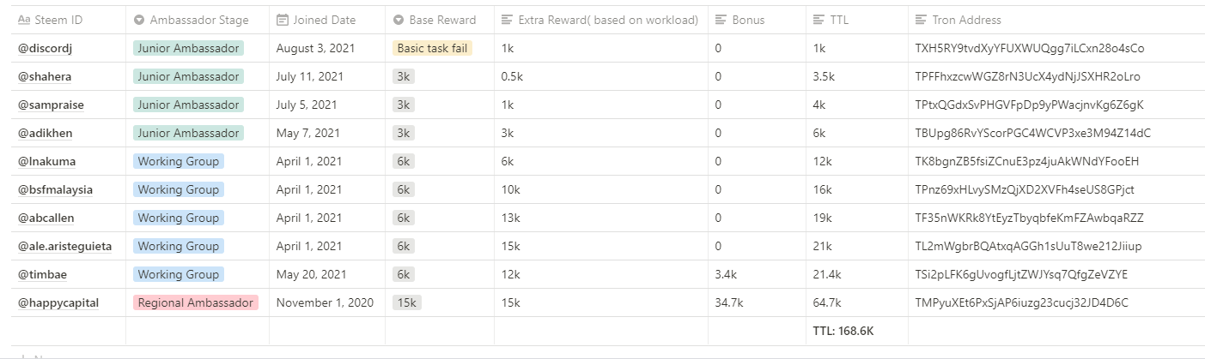Click the text icon beside Bonus header
This screenshot has width=1205, height=359.
721,20
